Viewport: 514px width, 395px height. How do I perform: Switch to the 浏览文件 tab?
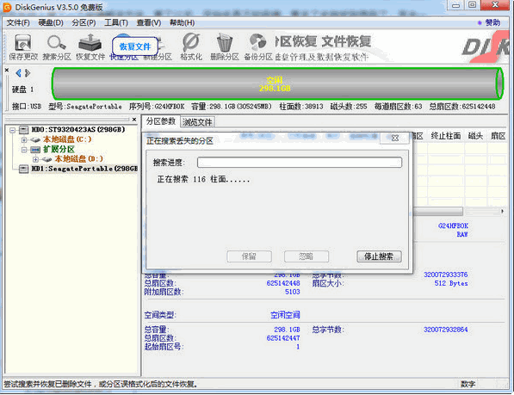pos(197,122)
